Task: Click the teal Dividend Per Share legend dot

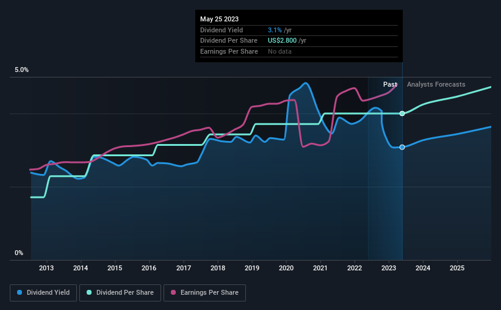Action: tap(89, 292)
